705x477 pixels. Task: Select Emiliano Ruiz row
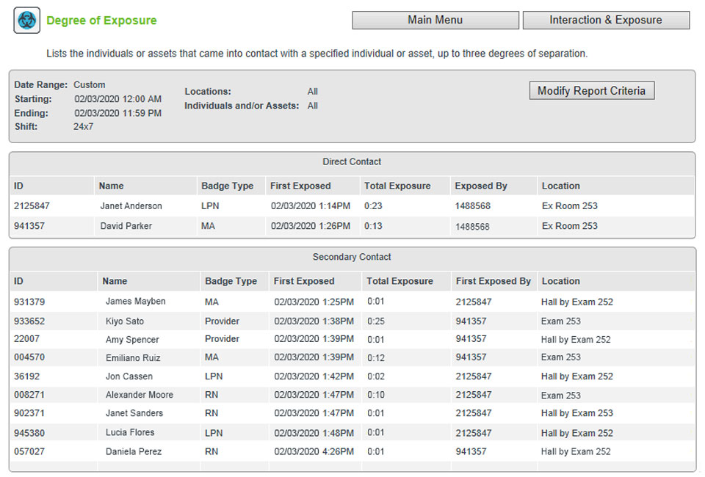[132, 358]
